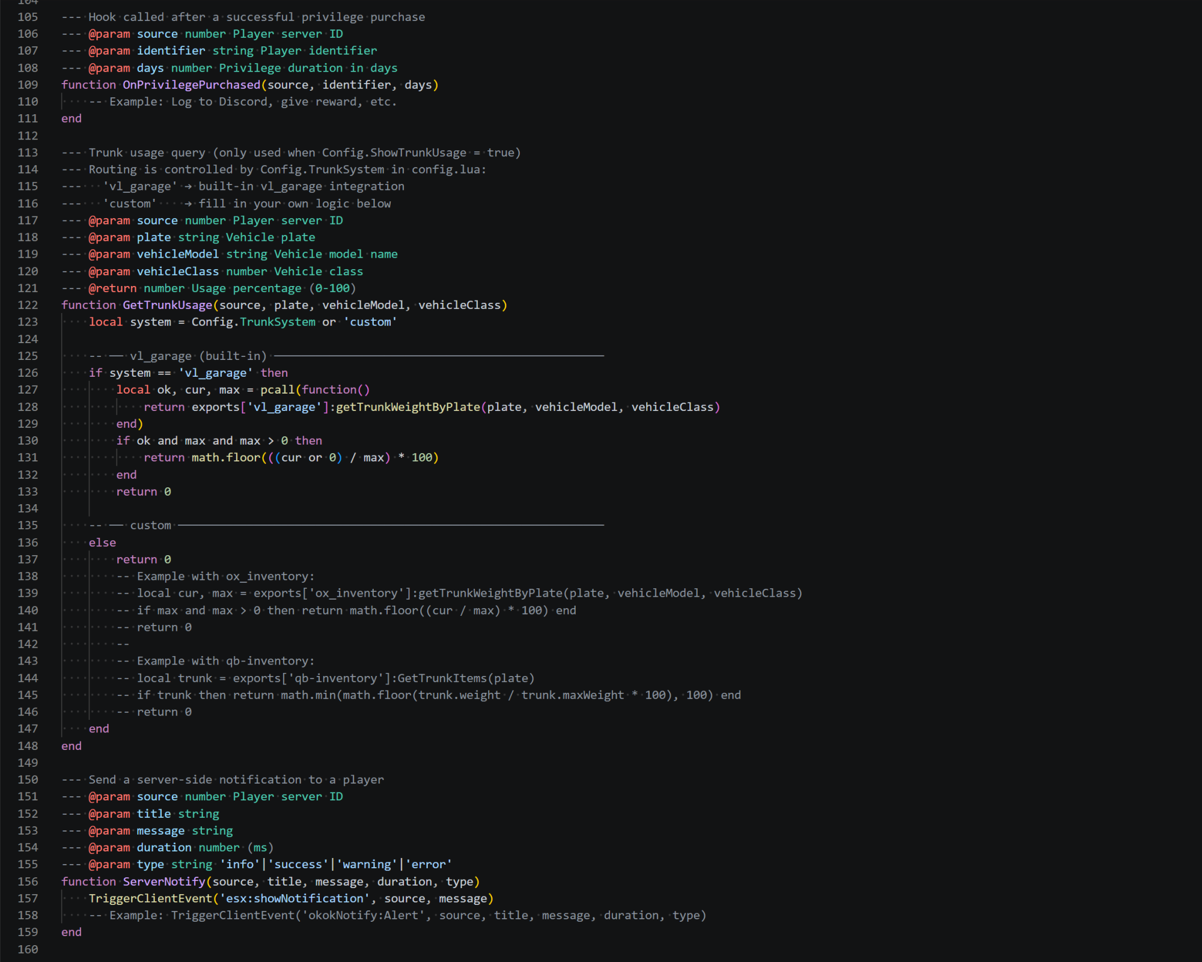Click the ServerNotify function name
This screenshot has width=1202, height=962.
163,881
